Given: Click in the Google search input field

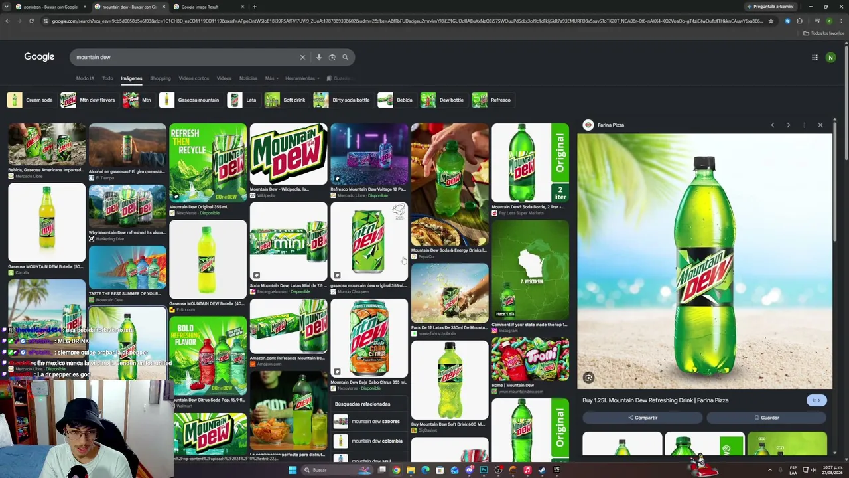Looking at the screenshot, I should click(x=186, y=57).
